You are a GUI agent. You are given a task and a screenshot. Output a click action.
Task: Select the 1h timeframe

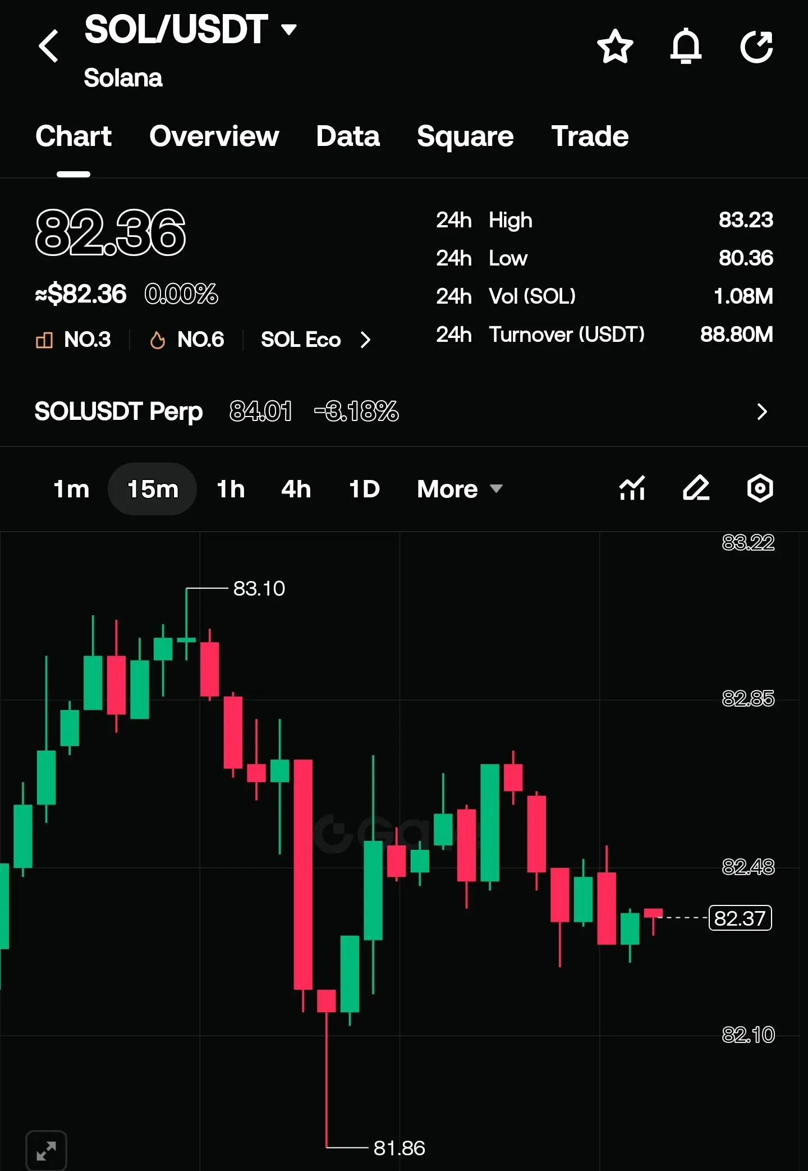(231, 489)
